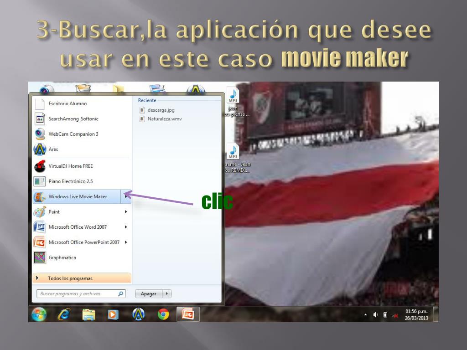This screenshot has height=350, width=467.
Task: Click Microsoft Office PowerPoint 2007 text
Action: point(84,242)
